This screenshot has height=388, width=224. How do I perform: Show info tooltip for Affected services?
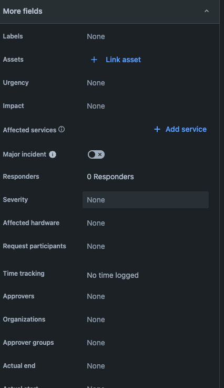point(62,129)
